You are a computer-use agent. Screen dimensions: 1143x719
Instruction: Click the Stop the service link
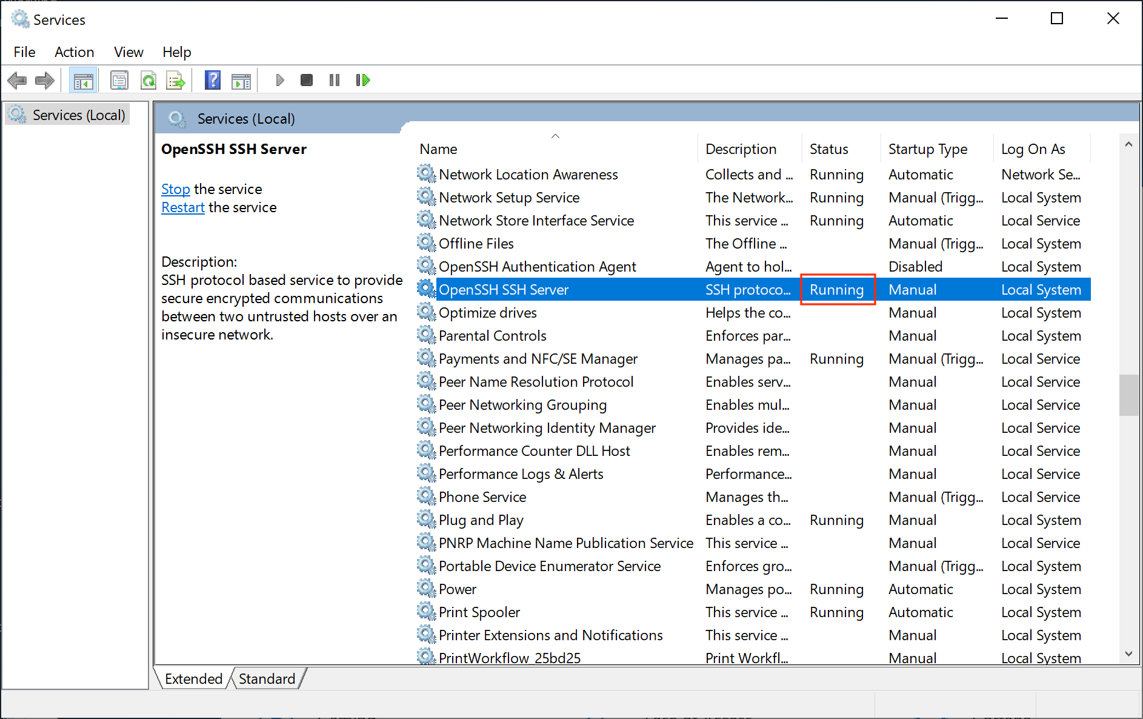pyautogui.click(x=176, y=189)
